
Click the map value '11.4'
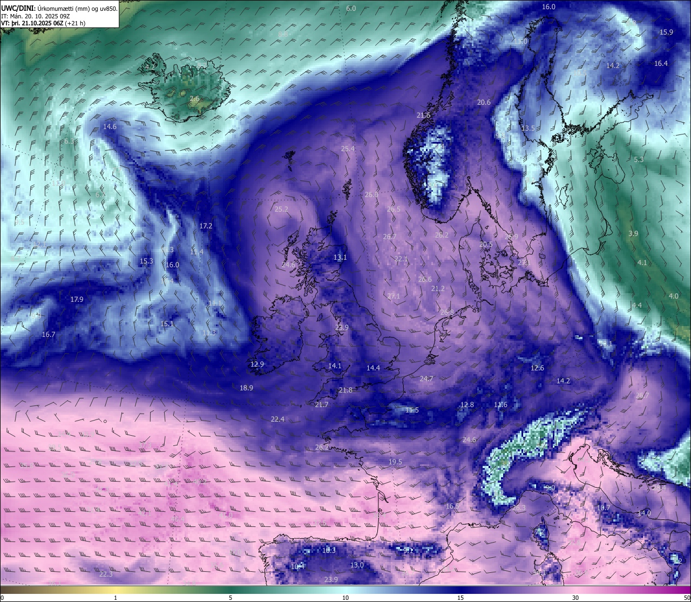[x=197, y=252]
